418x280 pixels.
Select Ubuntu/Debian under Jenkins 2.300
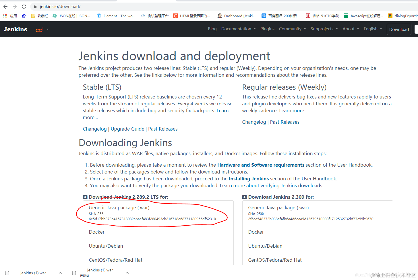point(318,246)
